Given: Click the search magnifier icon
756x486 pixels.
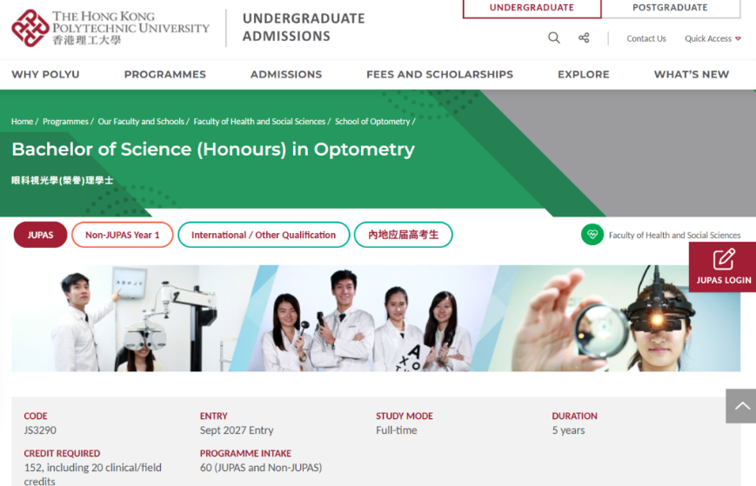Looking at the screenshot, I should tap(554, 37).
